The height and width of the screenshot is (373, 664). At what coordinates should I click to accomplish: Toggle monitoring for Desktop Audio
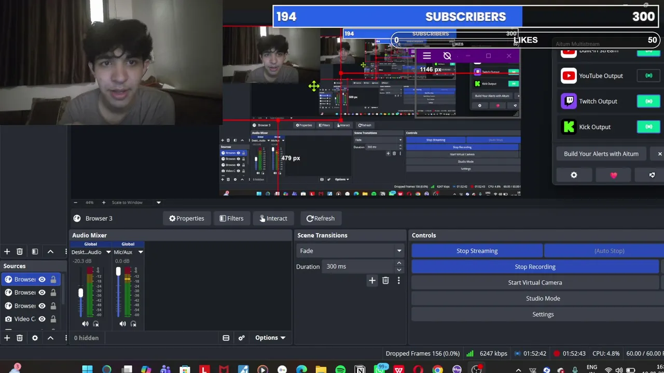coord(96,324)
